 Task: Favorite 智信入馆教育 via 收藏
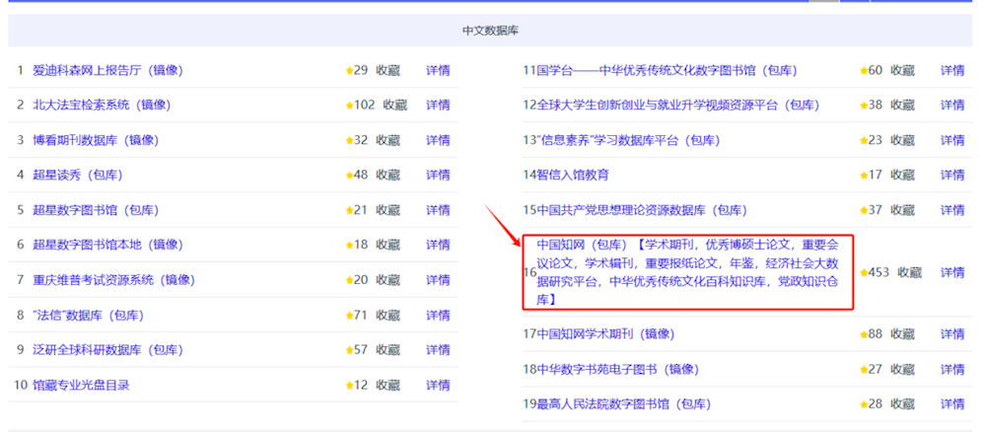click(902, 176)
